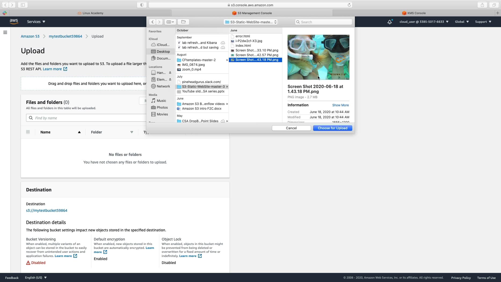Click the AWS logo home icon
Image resolution: width=501 pixels, height=282 pixels.
click(x=14, y=21)
